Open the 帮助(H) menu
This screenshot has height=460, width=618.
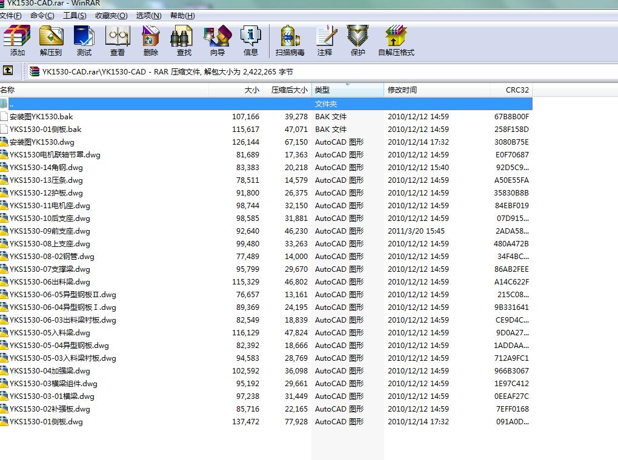tap(182, 16)
